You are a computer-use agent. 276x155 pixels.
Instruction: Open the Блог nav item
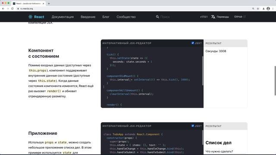(106, 17)
